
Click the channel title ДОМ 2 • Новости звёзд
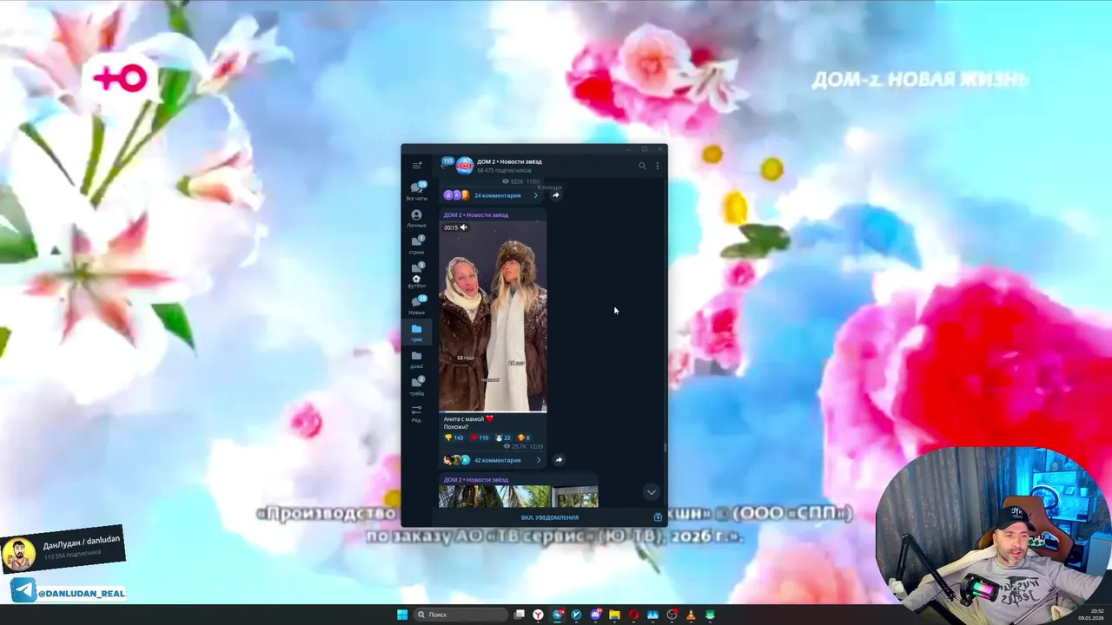[x=509, y=161]
